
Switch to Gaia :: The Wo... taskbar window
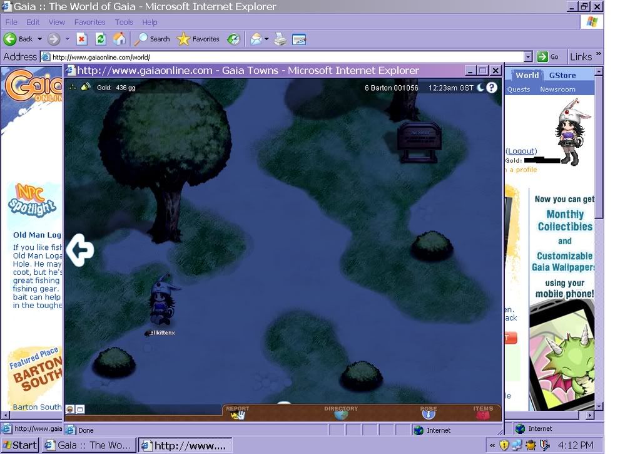tap(89, 445)
